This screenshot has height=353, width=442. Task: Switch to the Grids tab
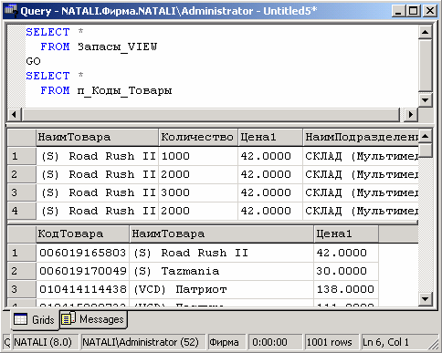click(x=35, y=320)
